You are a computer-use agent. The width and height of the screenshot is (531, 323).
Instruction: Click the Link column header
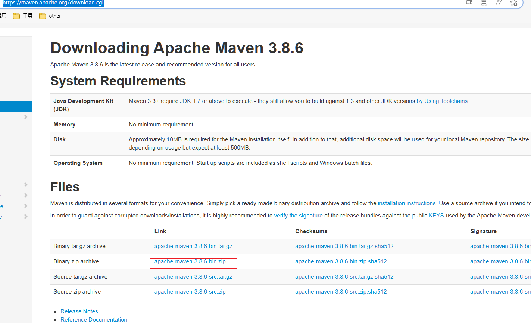160,231
